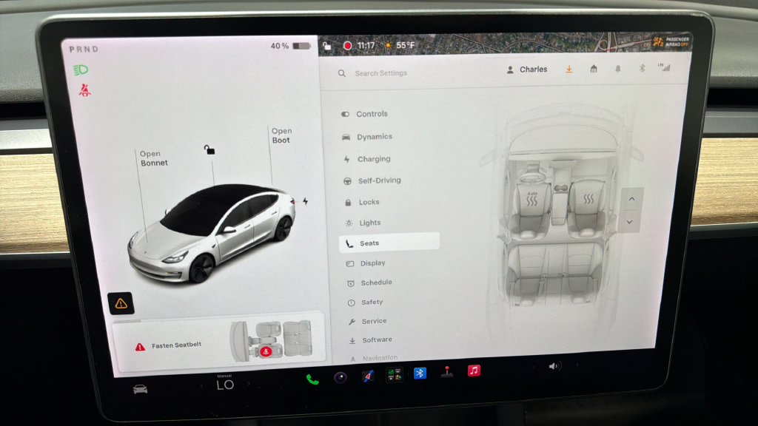
Task: Tap the rear seats in cabin diagram
Action: (x=554, y=273)
